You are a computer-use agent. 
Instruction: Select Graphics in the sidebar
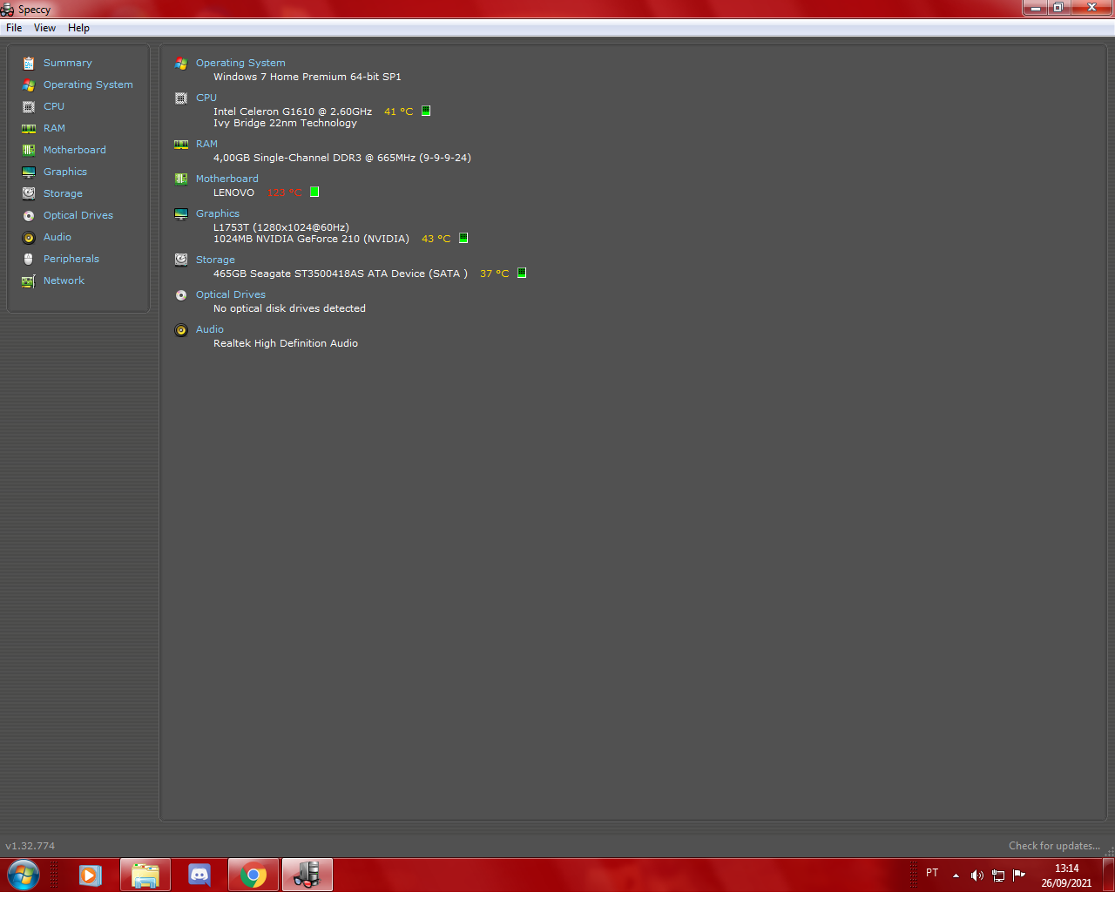click(65, 172)
